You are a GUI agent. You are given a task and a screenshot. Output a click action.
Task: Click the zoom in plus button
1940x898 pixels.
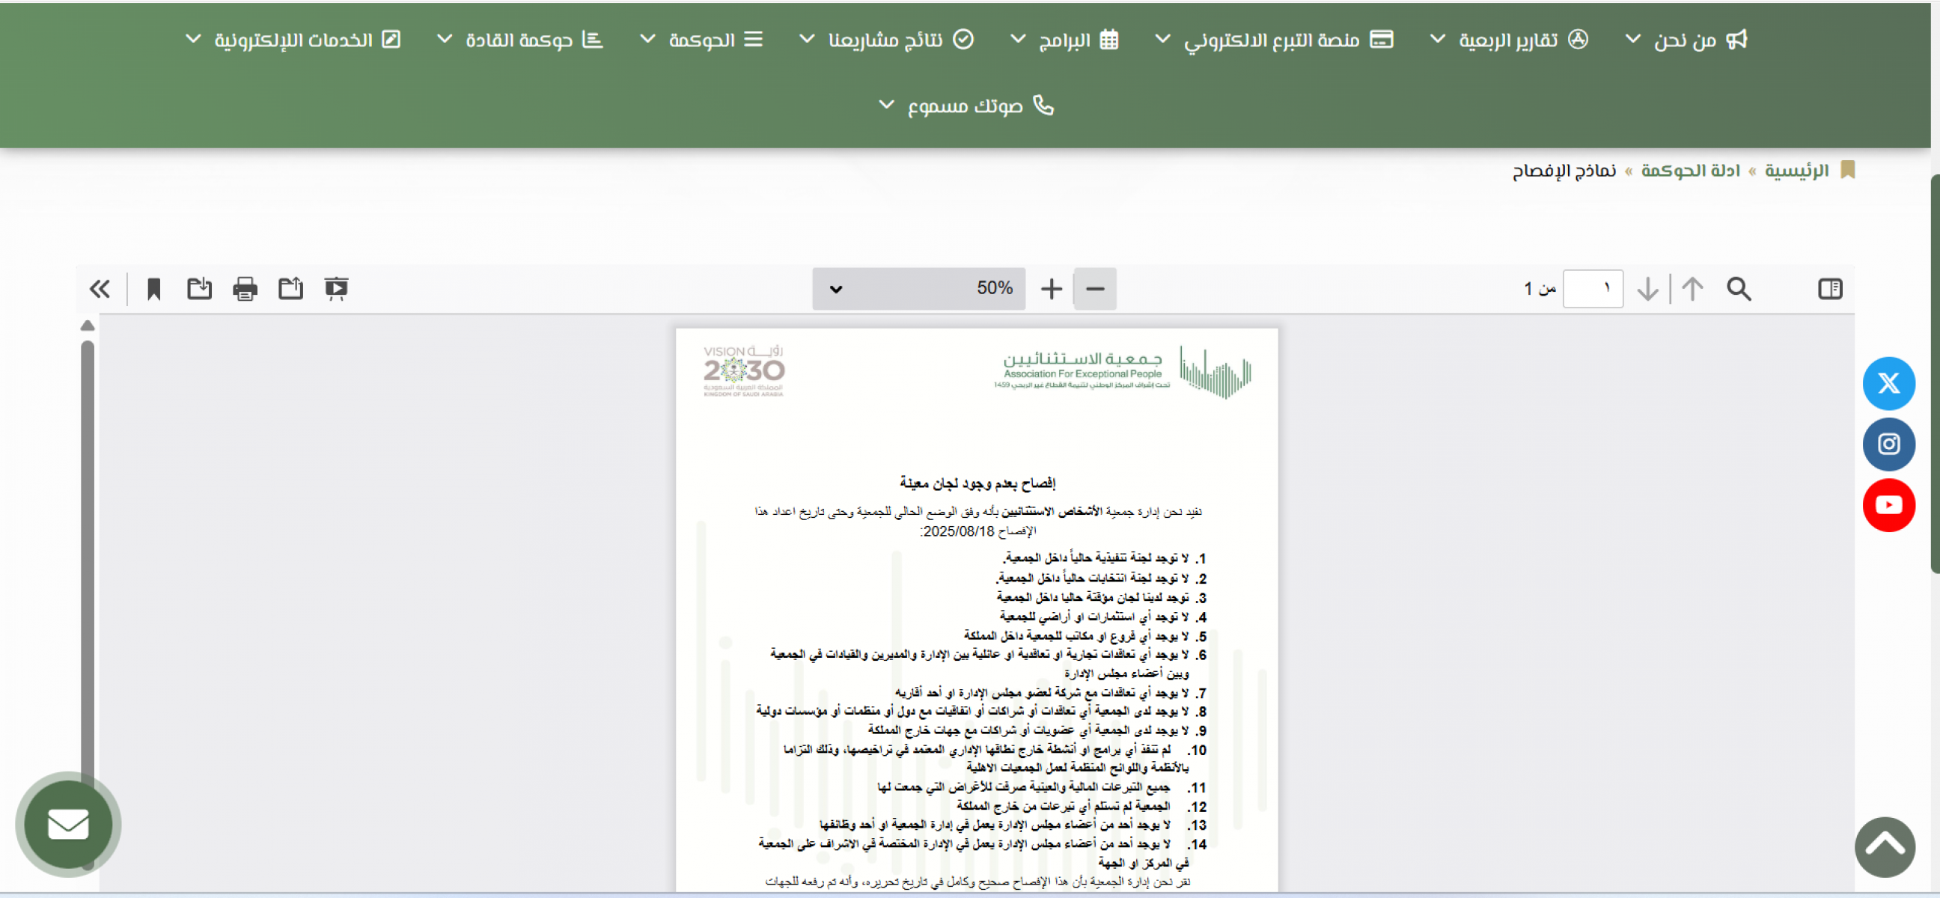(x=1051, y=289)
